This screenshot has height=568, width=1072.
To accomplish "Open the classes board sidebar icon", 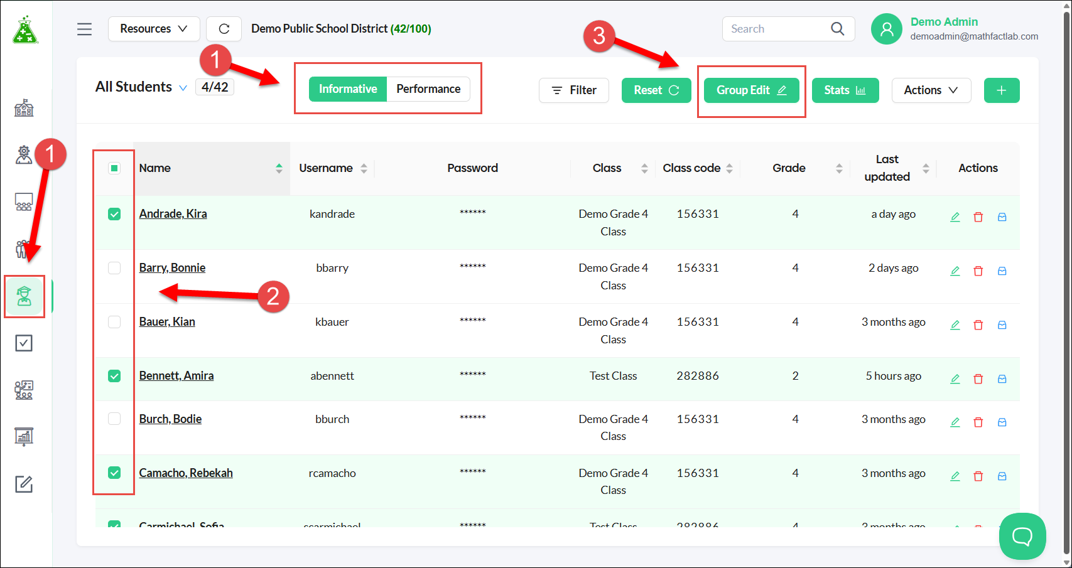I will tap(24, 201).
